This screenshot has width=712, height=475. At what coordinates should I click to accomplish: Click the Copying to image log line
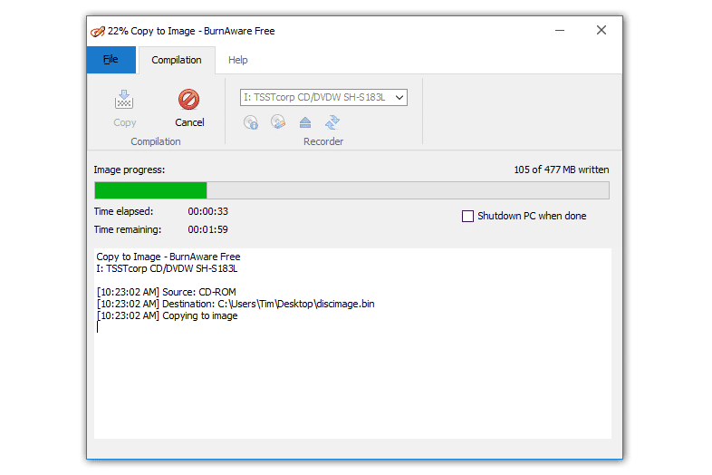tap(167, 315)
